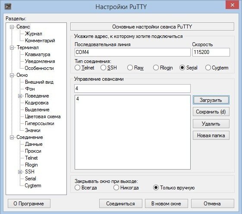Click the speed field showing 115200
The image size is (242, 214).
(x=211, y=52)
